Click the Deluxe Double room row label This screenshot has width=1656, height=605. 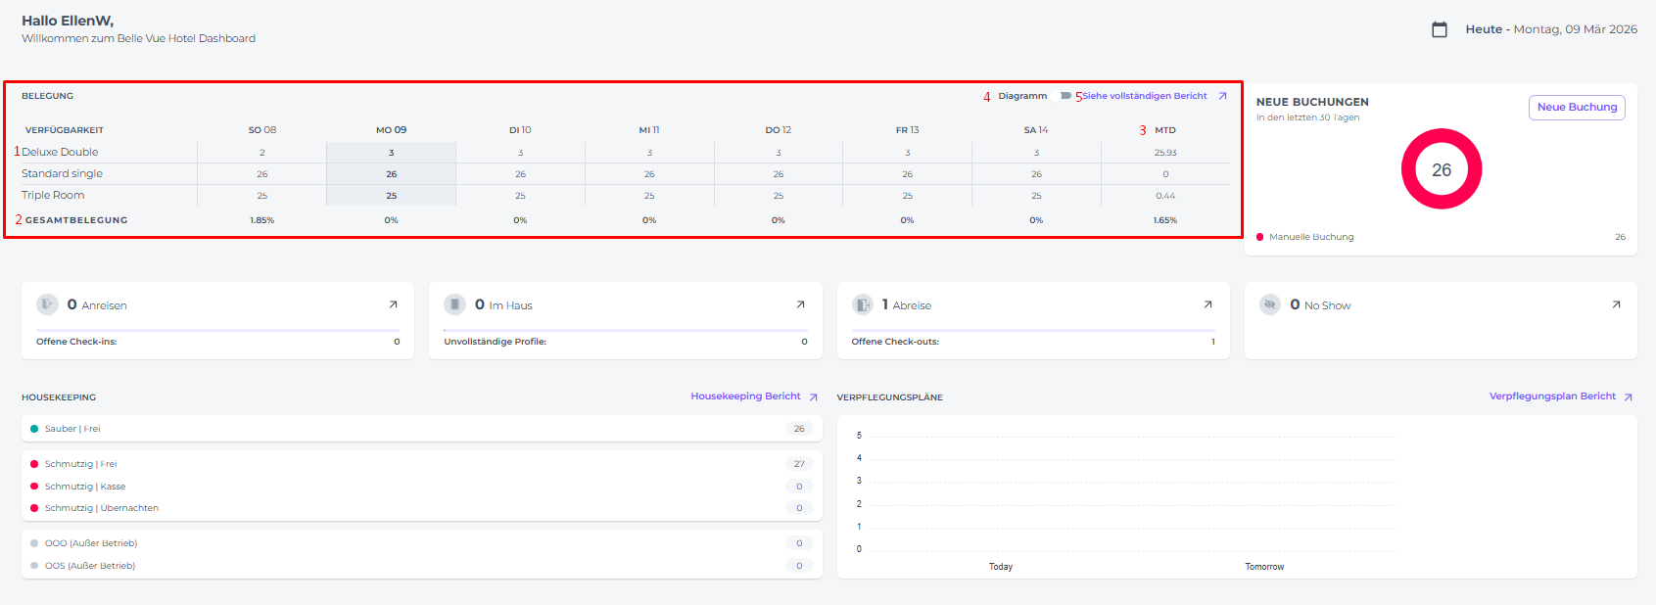pyautogui.click(x=60, y=153)
